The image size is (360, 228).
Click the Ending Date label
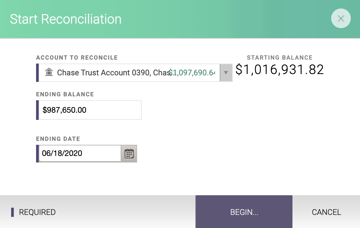[x=58, y=139]
